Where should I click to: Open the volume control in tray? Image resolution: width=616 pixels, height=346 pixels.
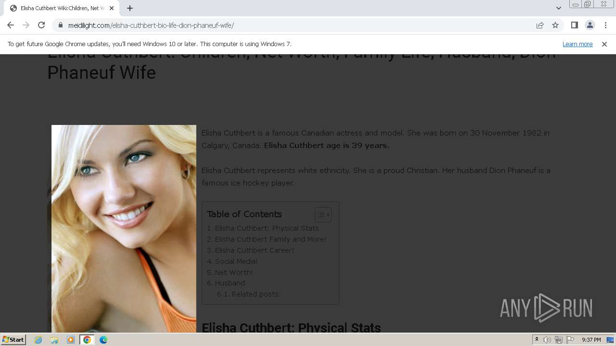tap(547, 340)
